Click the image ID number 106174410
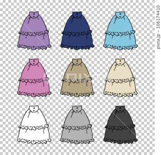 [x=158, y=17]
